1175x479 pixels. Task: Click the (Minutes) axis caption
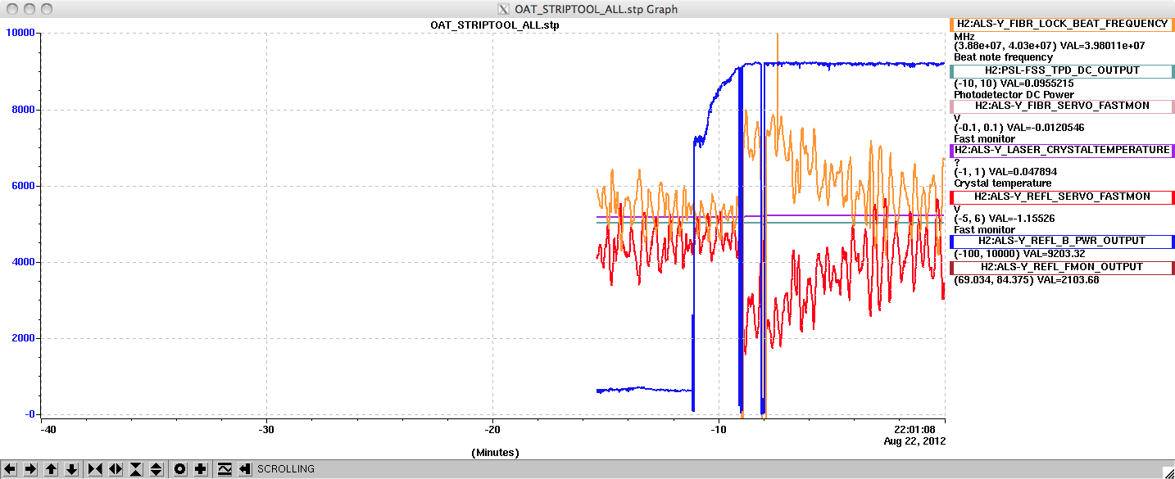pos(495,452)
